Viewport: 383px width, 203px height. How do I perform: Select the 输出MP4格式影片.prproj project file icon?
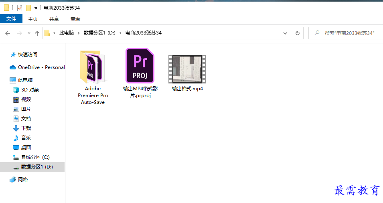pyautogui.click(x=140, y=66)
